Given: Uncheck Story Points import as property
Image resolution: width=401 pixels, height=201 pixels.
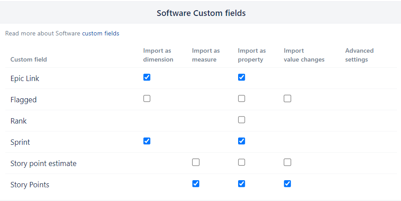Looking at the screenshot, I should [x=242, y=184].
